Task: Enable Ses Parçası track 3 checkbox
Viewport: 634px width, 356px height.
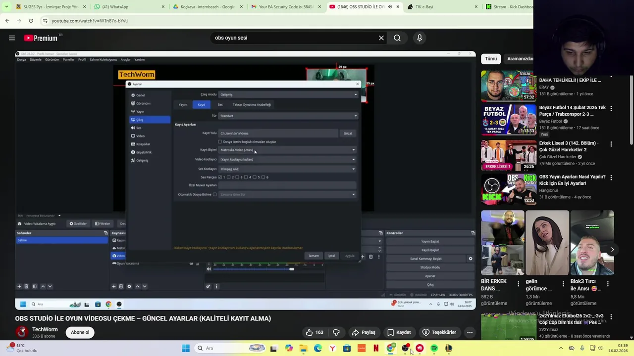Action: coord(237,177)
